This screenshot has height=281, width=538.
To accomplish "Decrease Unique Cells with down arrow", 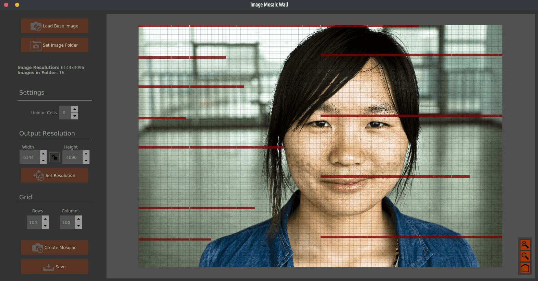I will coord(75,116).
